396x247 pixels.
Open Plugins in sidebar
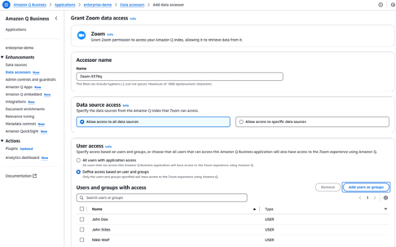(11, 149)
